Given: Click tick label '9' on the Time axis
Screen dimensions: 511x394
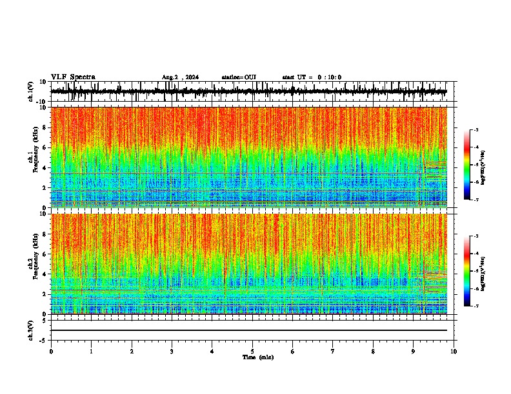Looking at the screenshot, I should pos(413,352).
